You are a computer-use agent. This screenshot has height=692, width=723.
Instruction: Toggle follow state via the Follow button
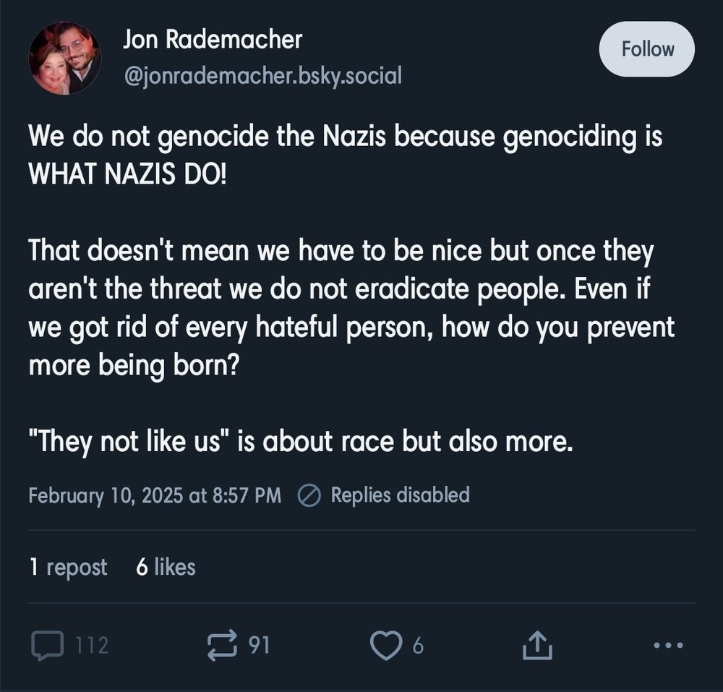(646, 48)
